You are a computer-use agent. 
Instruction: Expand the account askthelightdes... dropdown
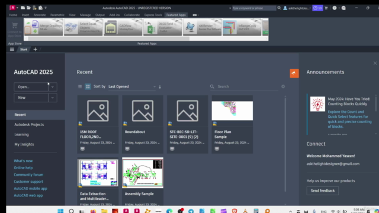[310, 8]
